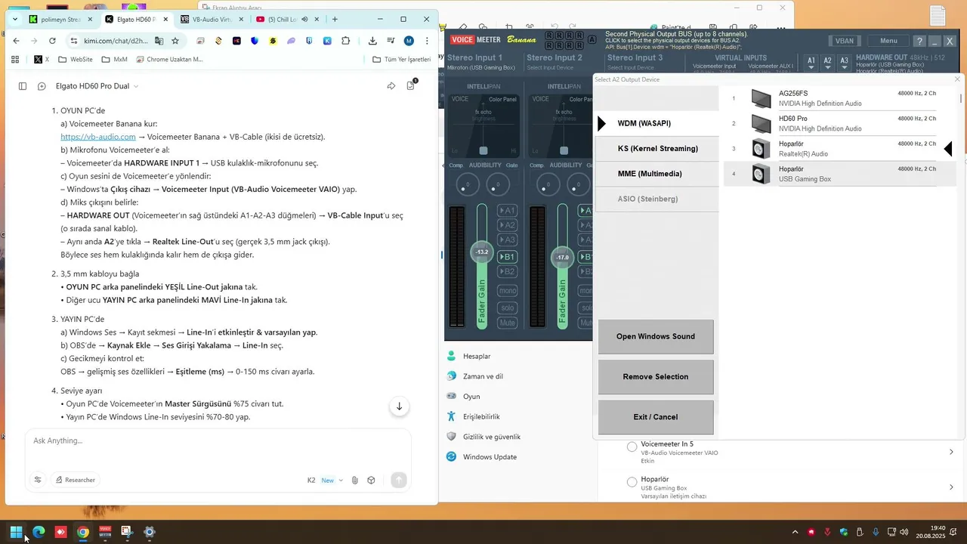Click the VBAN button
The width and height of the screenshot is (967, 544).
point(844,41)
